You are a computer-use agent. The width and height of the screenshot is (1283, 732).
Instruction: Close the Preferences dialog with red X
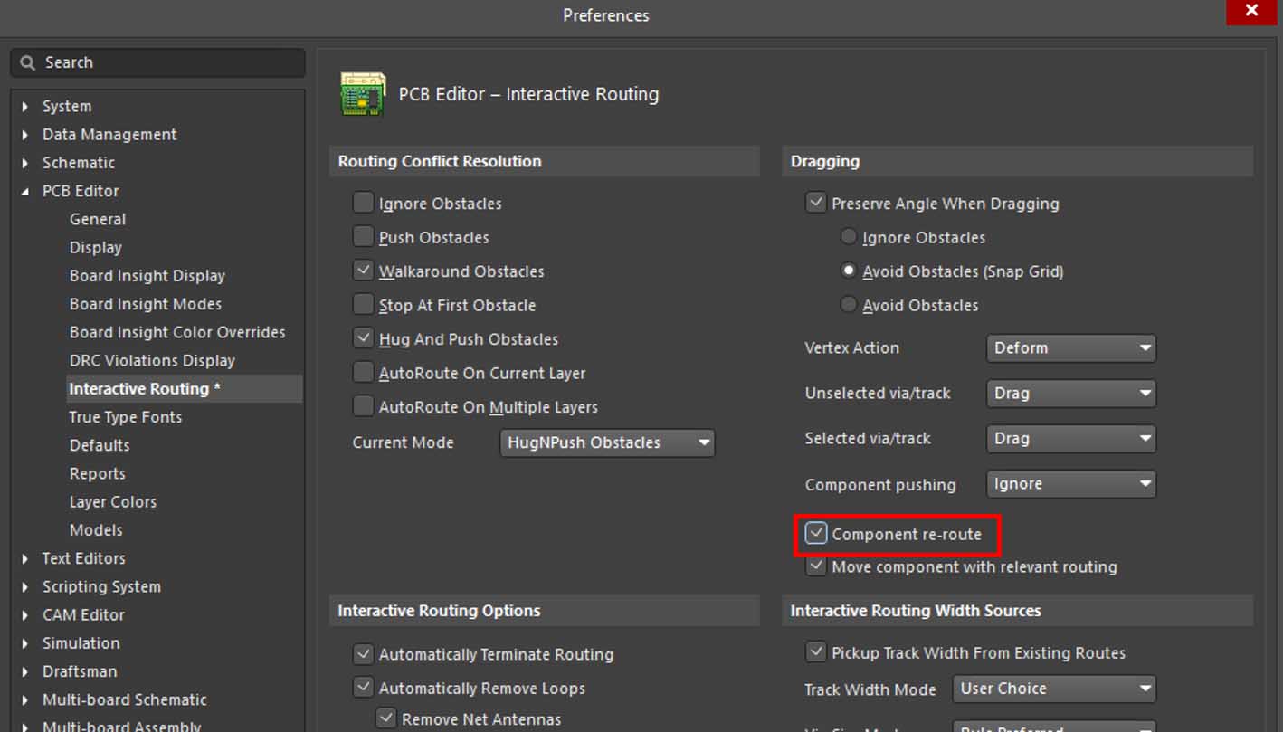pos(1251,12)
